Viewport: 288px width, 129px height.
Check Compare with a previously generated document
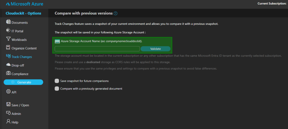point(57,88)
